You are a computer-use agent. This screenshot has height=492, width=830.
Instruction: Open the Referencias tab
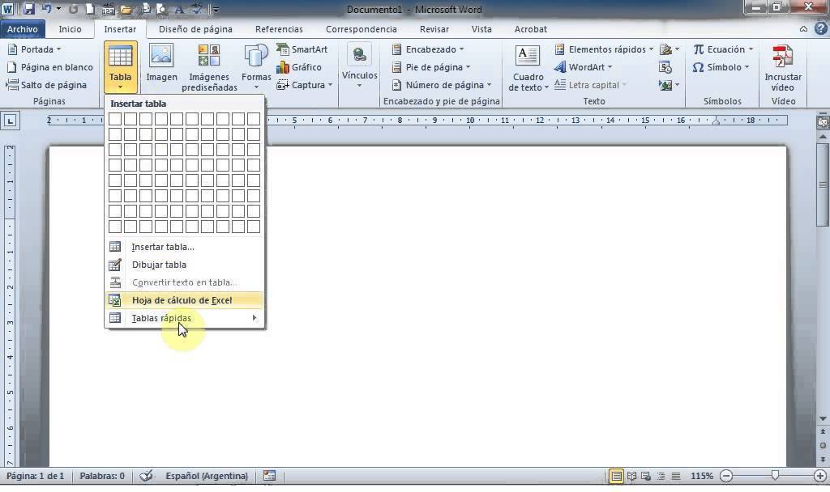(x=279, y=29)
